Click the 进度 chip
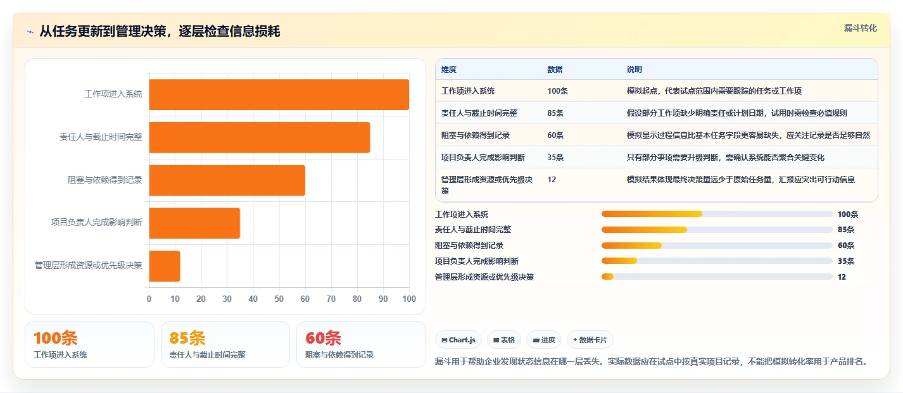 click(544, 340)
